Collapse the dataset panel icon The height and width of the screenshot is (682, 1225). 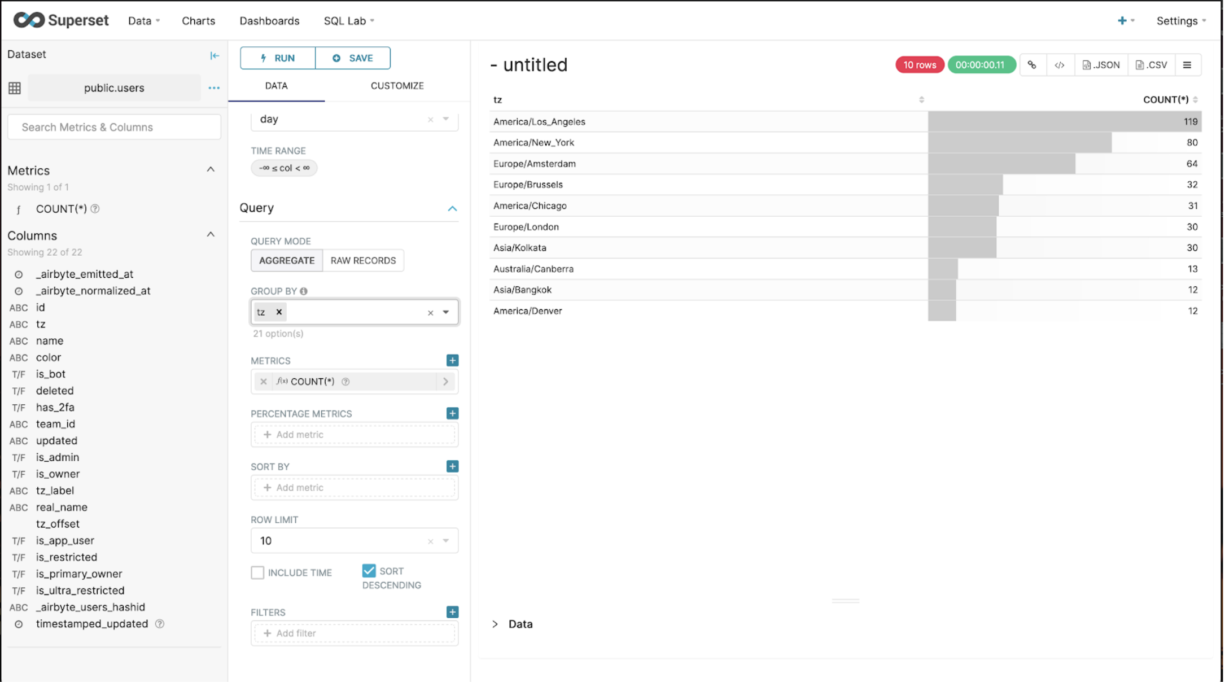[215, 55]
